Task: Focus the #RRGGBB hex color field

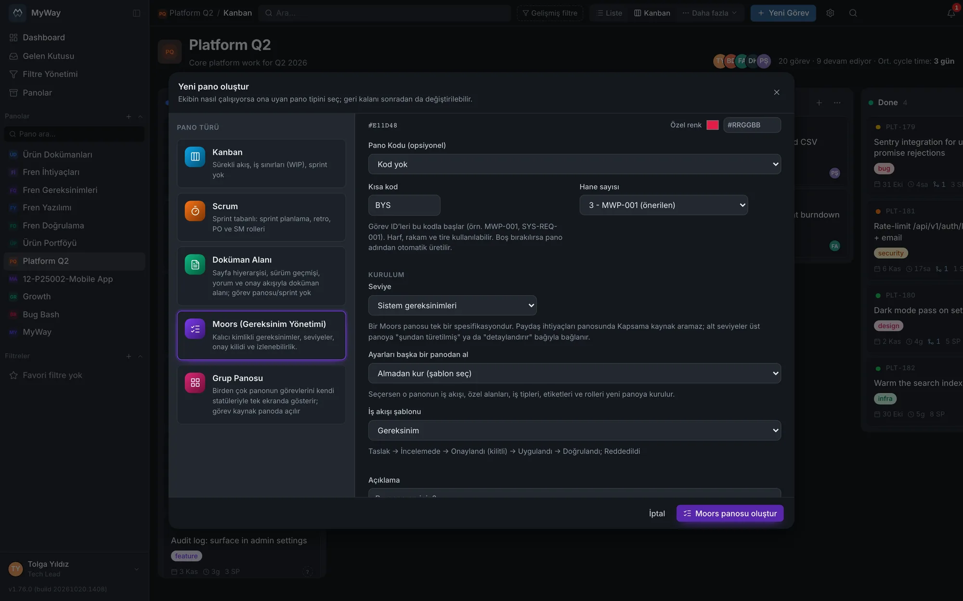Action: pyautogui.click(x=752, y=125)
